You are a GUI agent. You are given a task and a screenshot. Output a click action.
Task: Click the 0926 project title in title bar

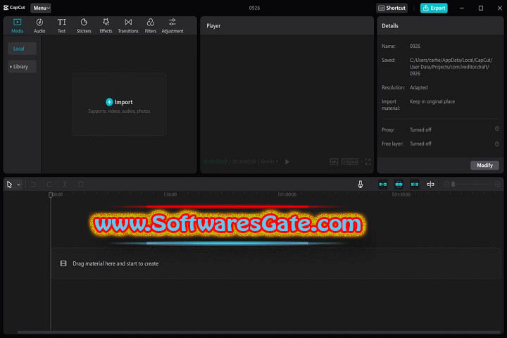[x=254, y=8]
